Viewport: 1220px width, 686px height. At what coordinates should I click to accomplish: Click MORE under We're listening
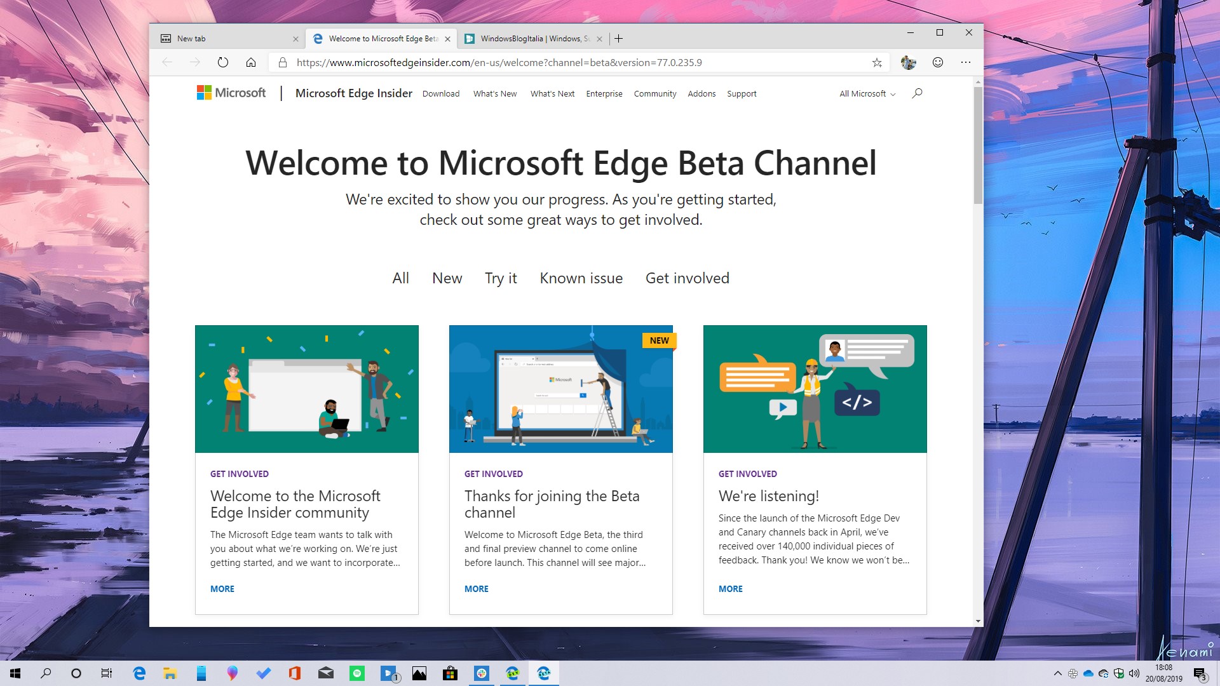pyautogui.click(x=731, y=589)
